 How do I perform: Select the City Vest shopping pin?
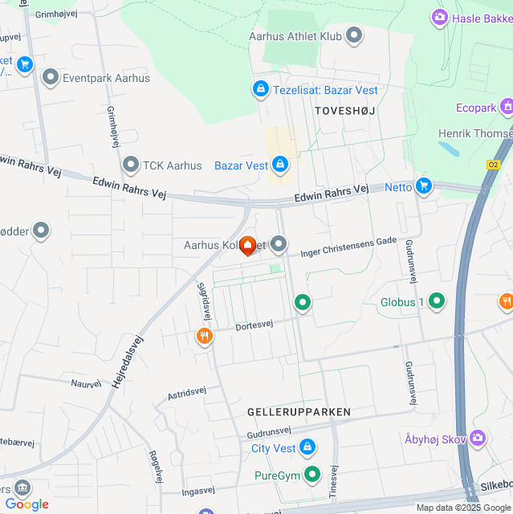click(307, 447)
